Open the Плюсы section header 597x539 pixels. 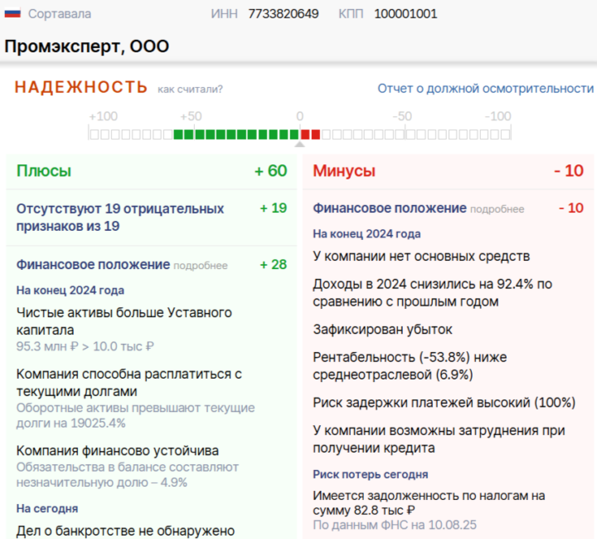click(44, 171)
